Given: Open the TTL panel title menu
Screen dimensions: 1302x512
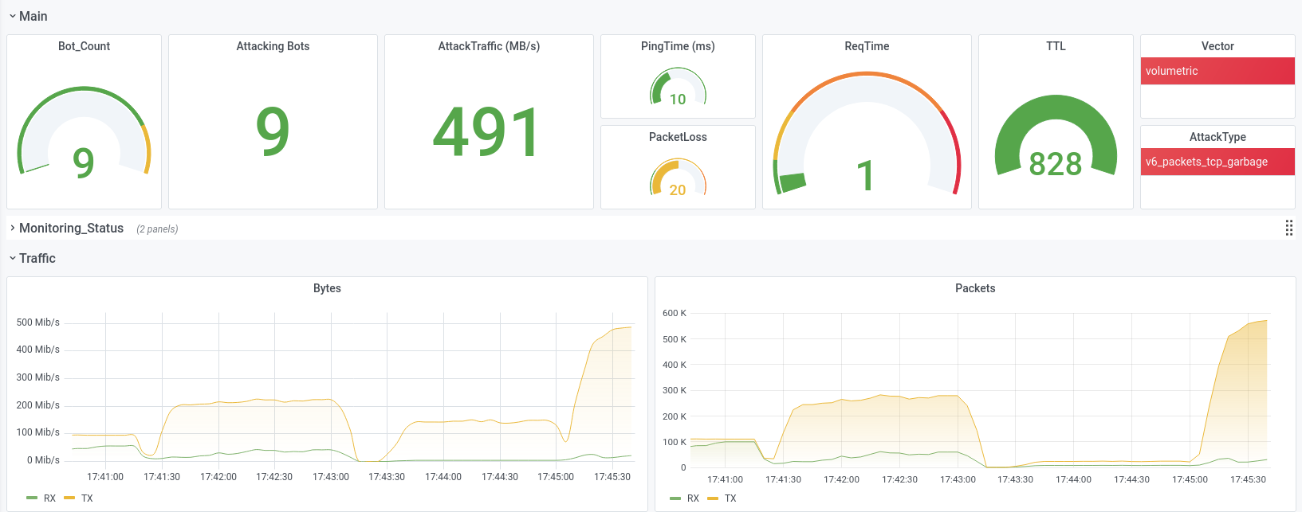Looking at the screenshot, I should point(1056,46).
